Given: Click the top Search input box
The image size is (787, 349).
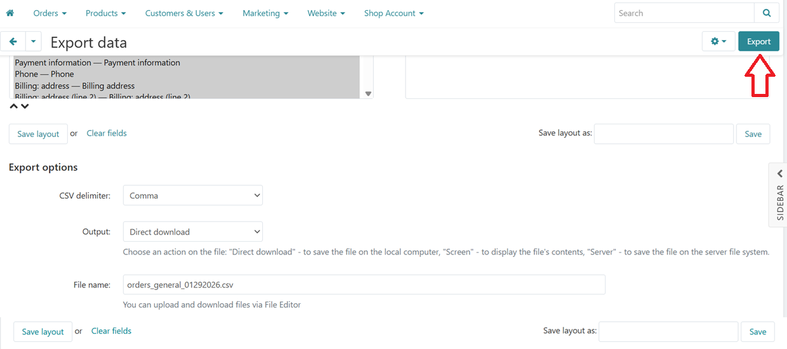Looking at the screenshot, I should tap(684, 13).
